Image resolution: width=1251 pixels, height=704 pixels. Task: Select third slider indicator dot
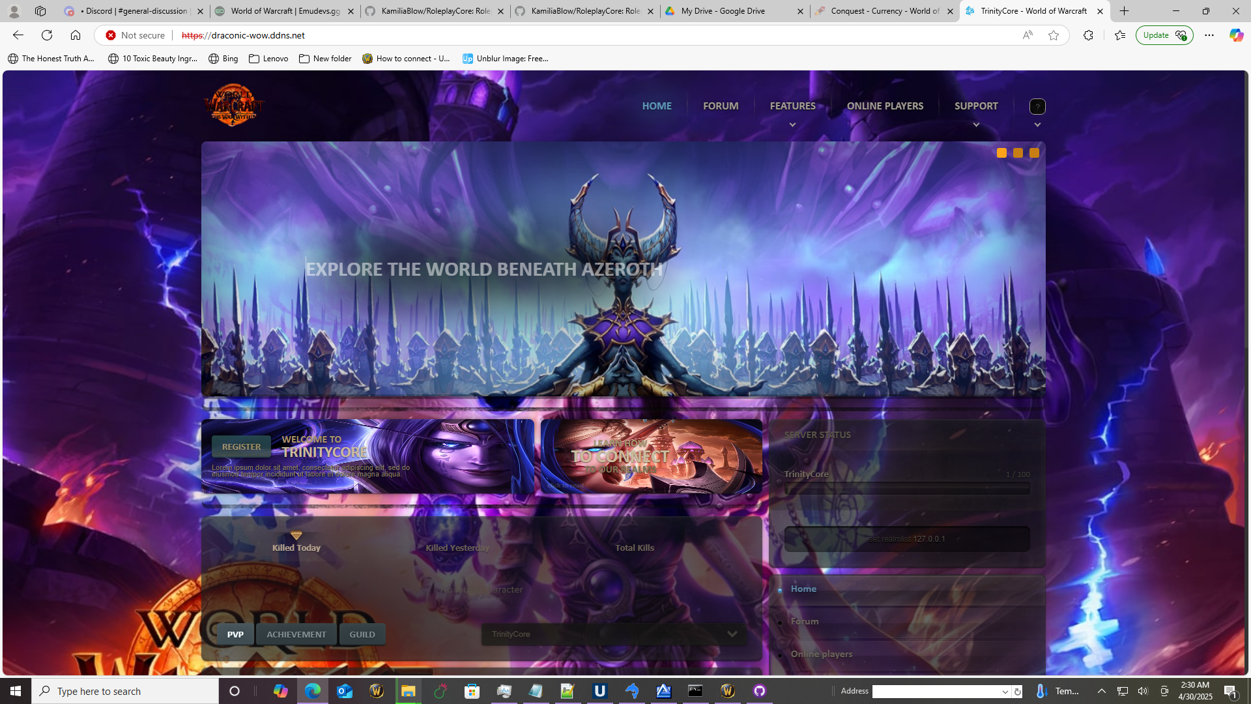1034,153
